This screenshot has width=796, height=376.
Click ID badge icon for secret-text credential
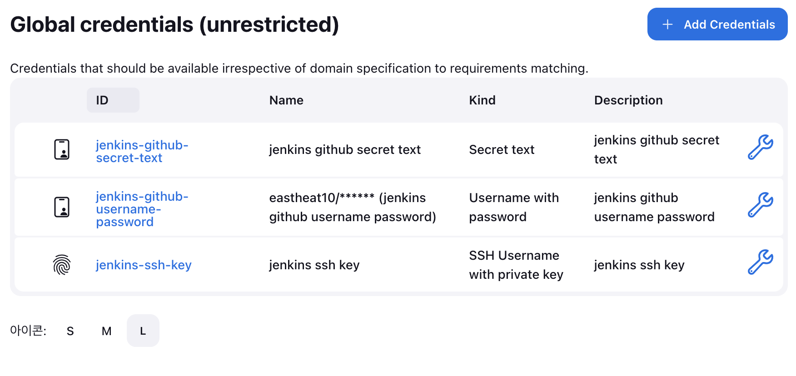click(62, 149)
